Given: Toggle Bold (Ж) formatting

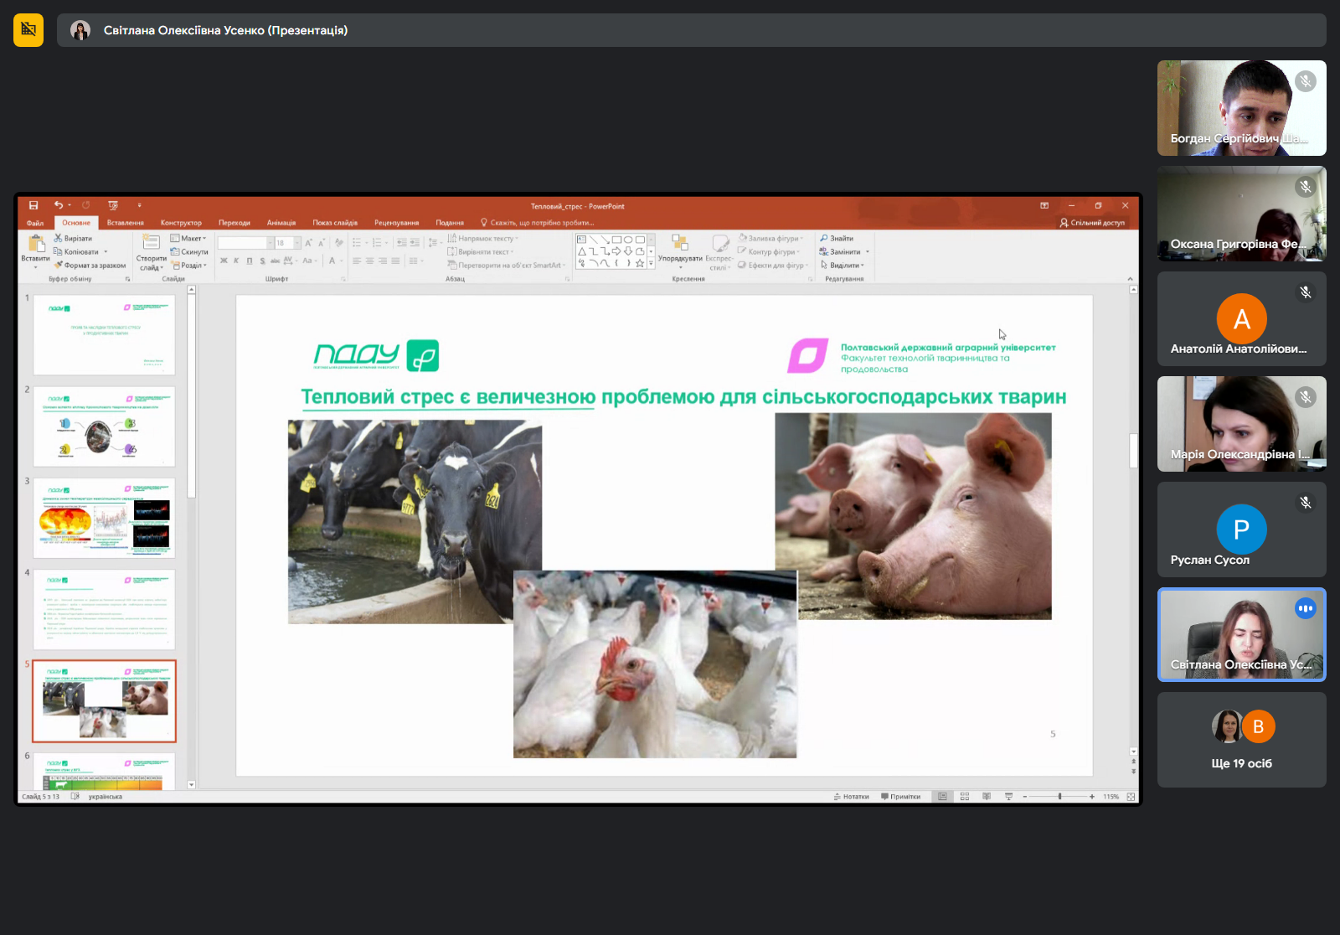Looking at the screenshot, I should point(224,261).
